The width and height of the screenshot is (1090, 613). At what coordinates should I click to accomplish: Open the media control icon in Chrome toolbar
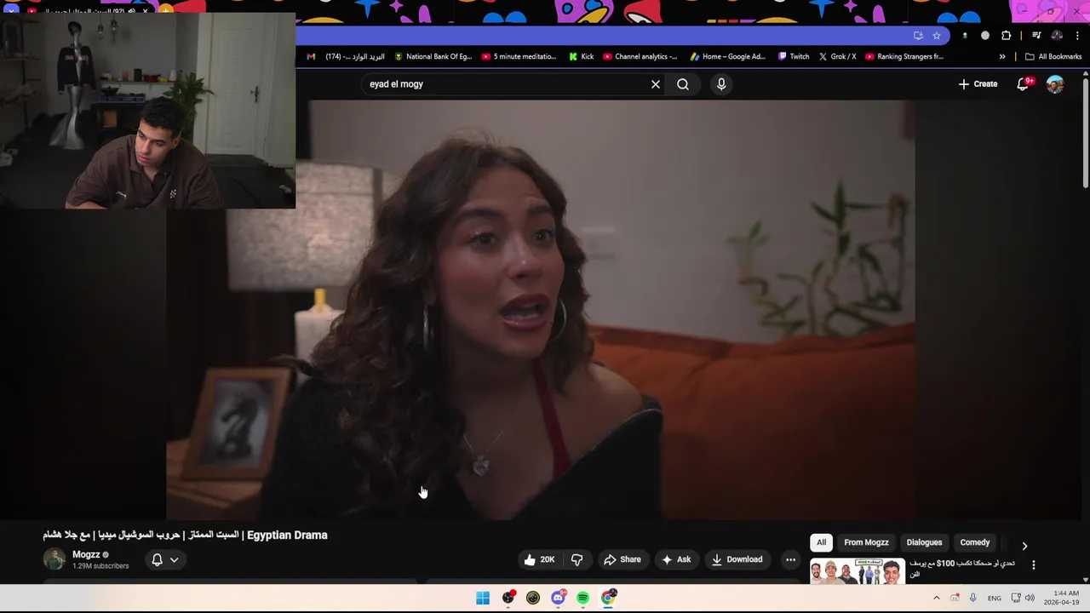pyautogui.click(x=1036, y=36)
